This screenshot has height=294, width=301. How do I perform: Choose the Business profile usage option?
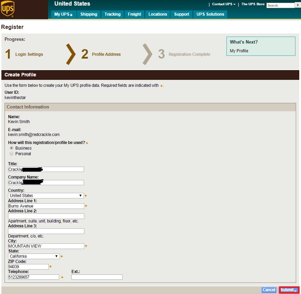point(11,148)
